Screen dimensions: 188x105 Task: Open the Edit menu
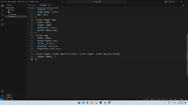9,2
